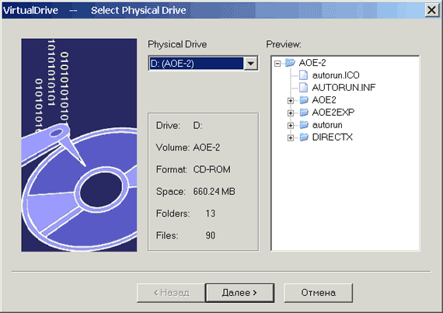Screen dimensions: 443x313
Task: Click the Volume: AOE-2 value
Action: 207,148
